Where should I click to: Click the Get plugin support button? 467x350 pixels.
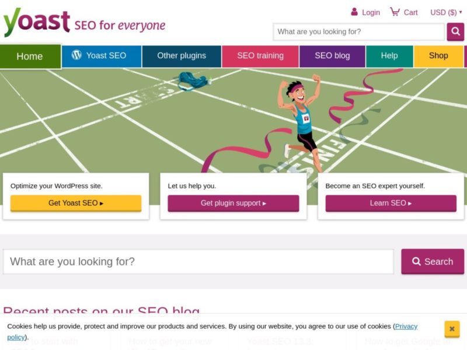coord(233,203)
